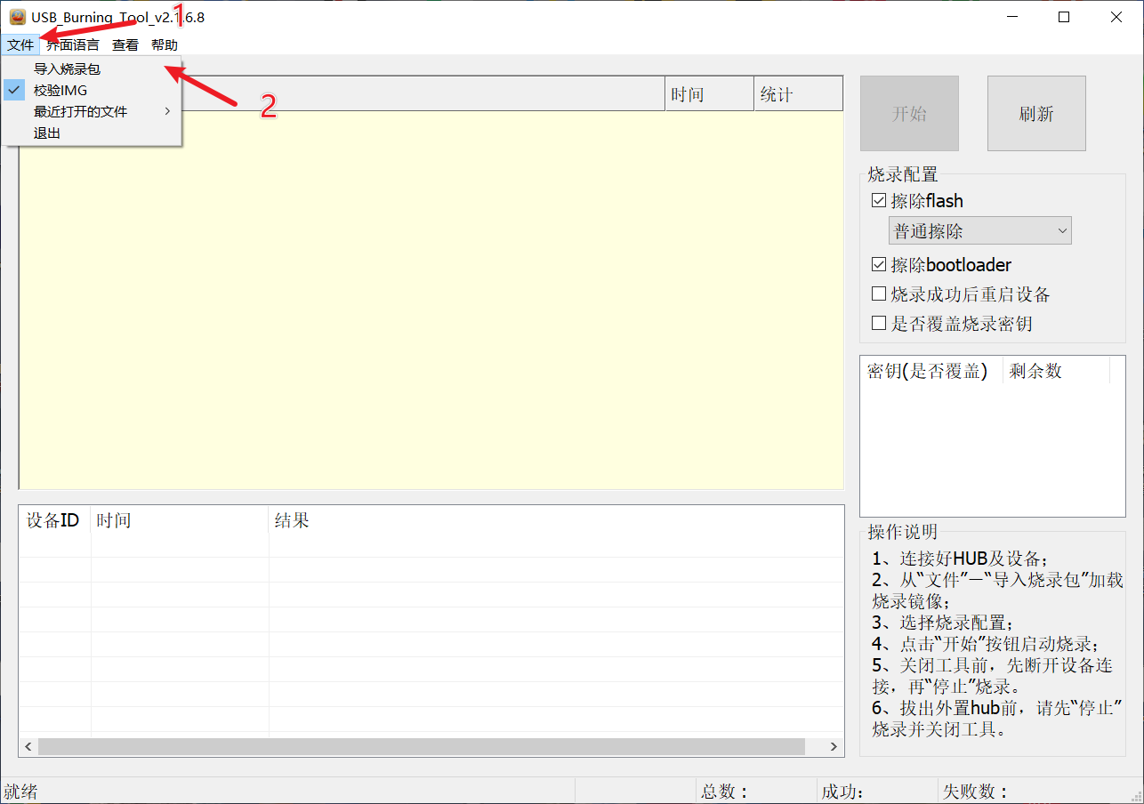Uncheck the 擦除flash checkbox
Screen dimensions: 1144x804
[879, 201]
